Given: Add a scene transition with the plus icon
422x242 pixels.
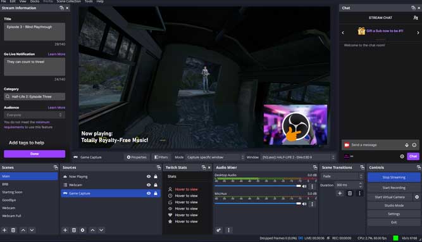Looking at the screenshot, I should point(340,193).
